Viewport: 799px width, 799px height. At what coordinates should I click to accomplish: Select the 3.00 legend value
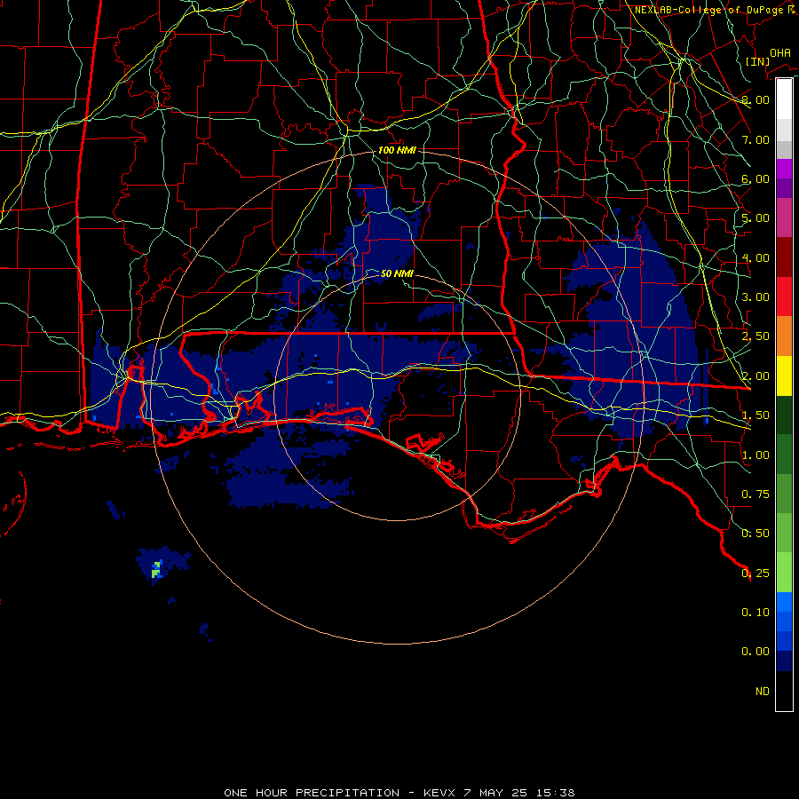tap(755, 297)
